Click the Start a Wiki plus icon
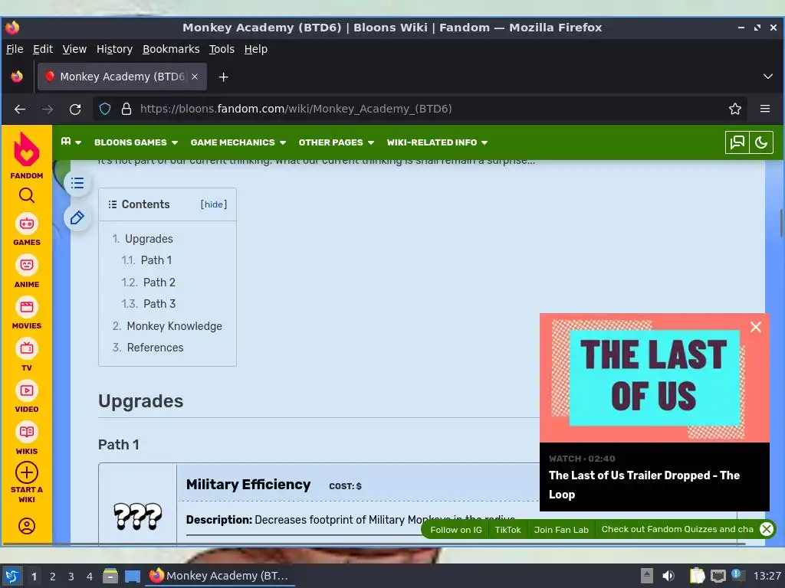 (27, 472)
